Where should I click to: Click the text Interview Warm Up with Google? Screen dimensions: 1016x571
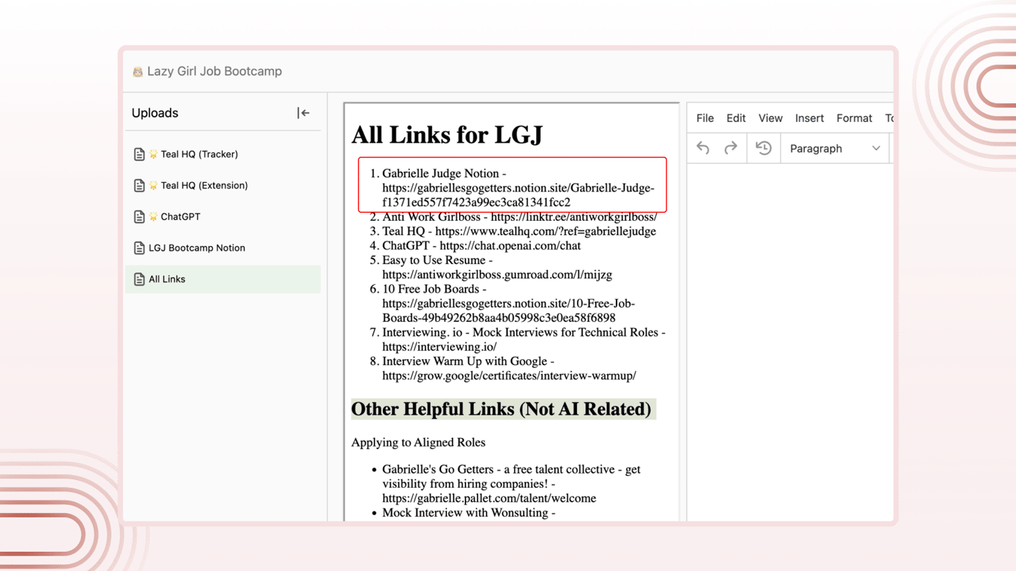click(x=463, y=361)
